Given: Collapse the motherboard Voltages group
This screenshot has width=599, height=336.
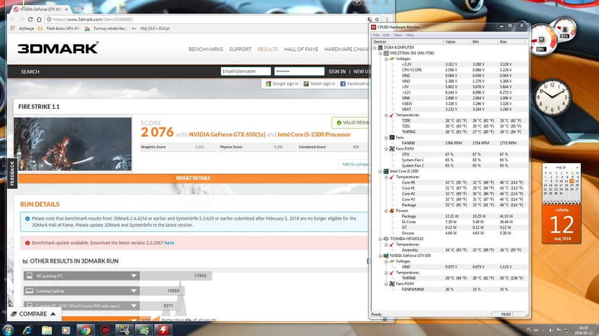Looking at the screenshot, I should [x=386, y=59].
